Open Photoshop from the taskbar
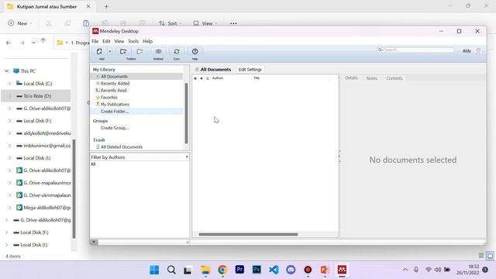Screen dimensions: 496x279 coord(257,270)
